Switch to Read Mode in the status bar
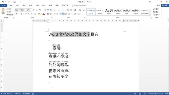Image resolution: width=169 pixels, height=95 pixels. (135, 94)
